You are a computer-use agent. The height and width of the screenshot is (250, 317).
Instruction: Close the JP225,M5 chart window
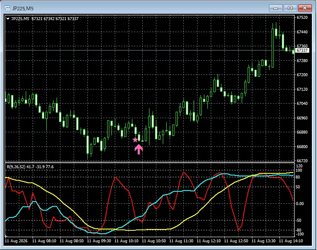(305, 8)
